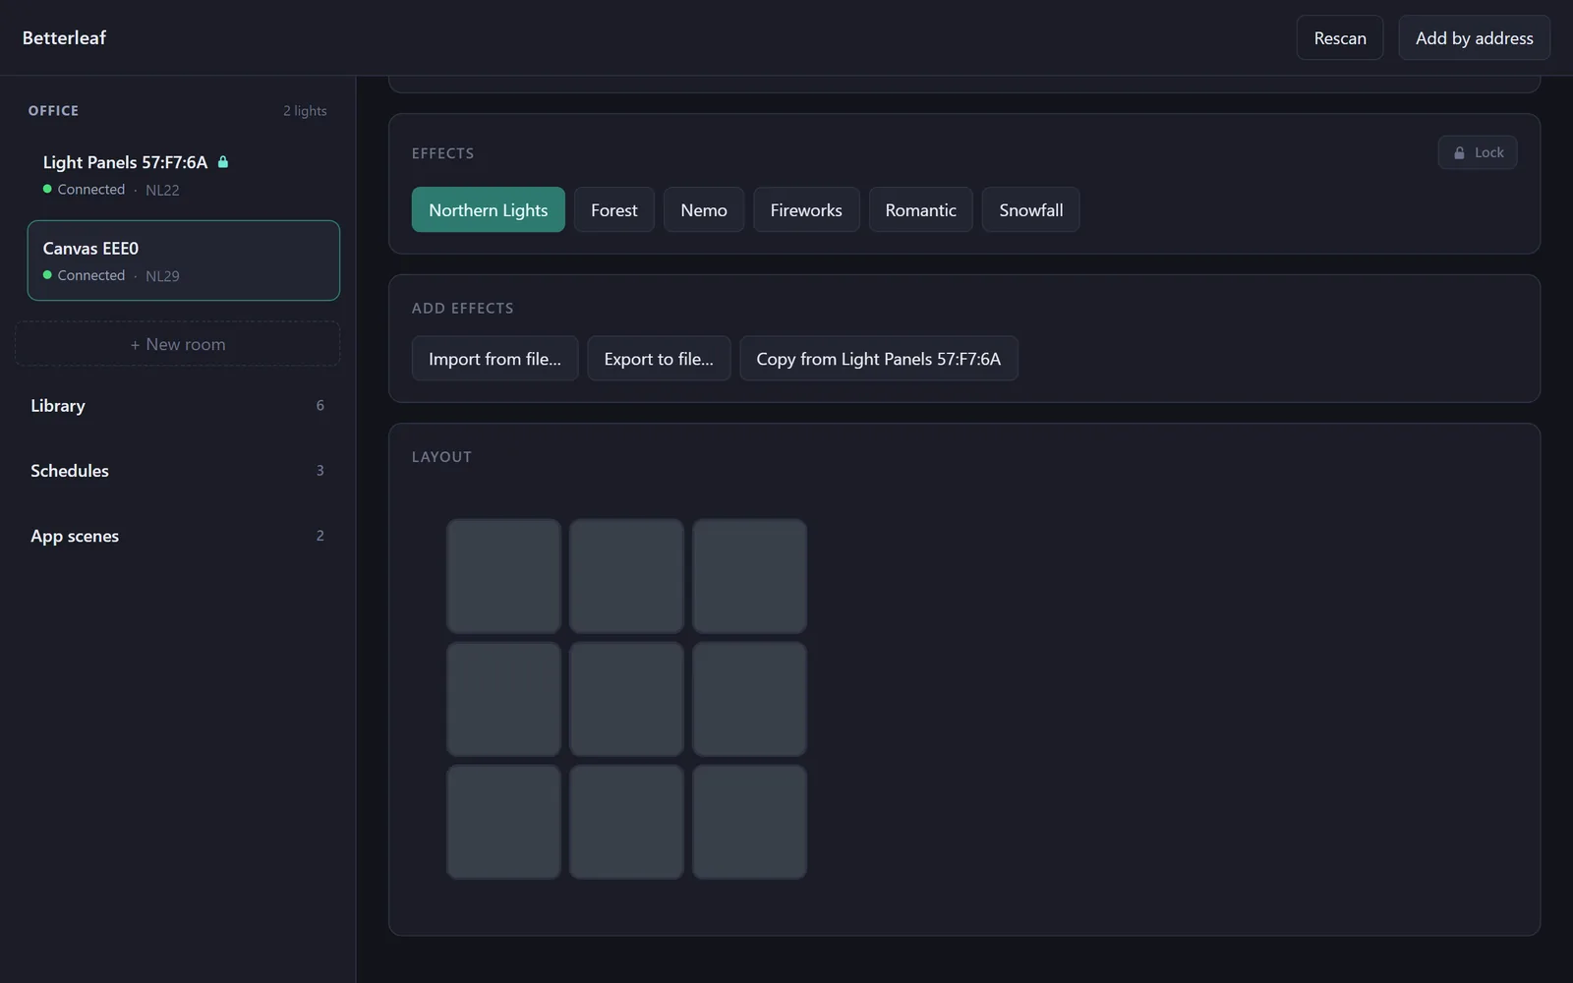Copy effects from Light Panels 57:F7:6A
This screenshot has width=1573, height=983.
click(878, 359)
